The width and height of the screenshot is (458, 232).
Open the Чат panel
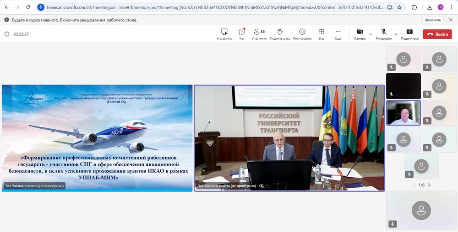pyautogui.click(x=242, y=34)
